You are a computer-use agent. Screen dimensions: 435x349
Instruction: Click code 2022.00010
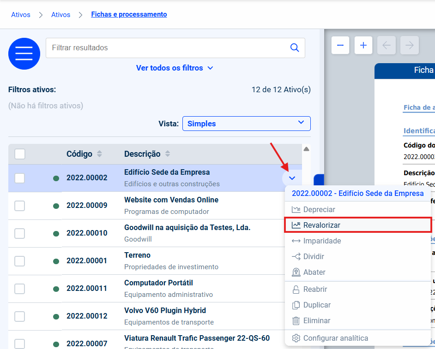click(x=87, y=233)
